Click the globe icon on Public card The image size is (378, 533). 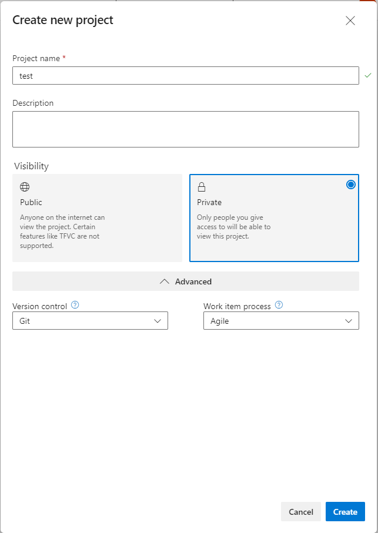click(x=25, y=187)
